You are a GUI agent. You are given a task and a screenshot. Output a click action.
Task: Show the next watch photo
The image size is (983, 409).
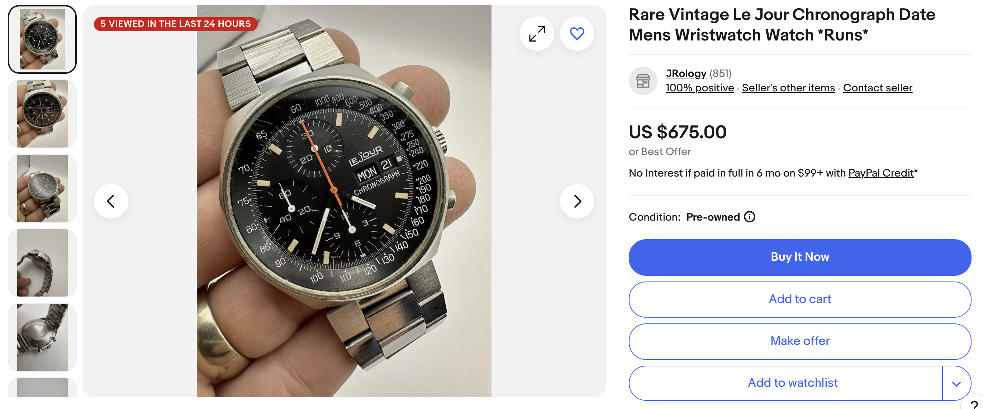point(576,201)
